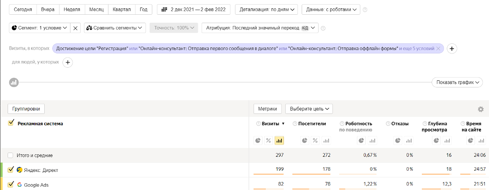Open Точность: 100% dropdown
489x190 pixels.
(x=174, y=28)
